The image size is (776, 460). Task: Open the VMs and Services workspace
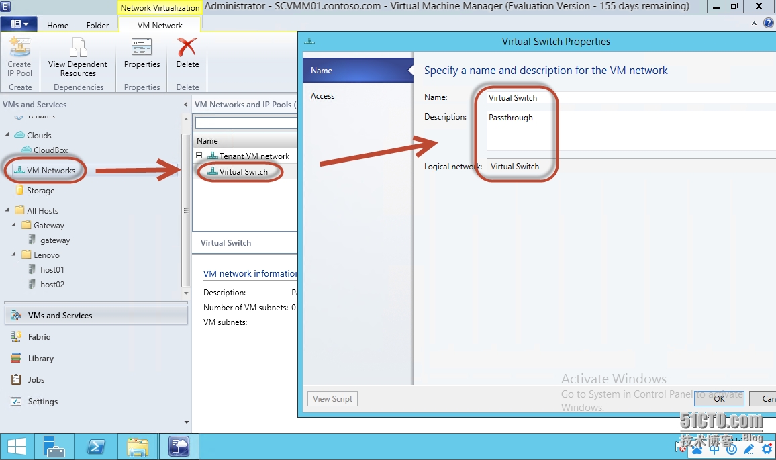(x=96, y=316)
